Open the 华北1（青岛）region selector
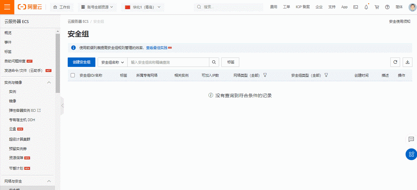Screen dimensions: 417x190 coord(143,7)
